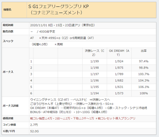
Task: Click the 1/195 CZ probability cell
Action: point(95,87)
